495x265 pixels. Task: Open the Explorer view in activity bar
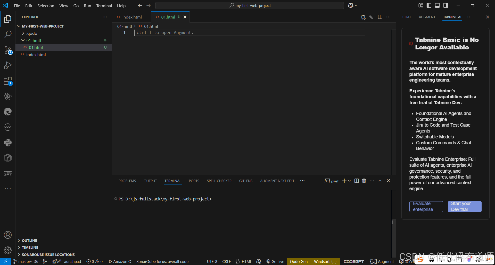(8, 19)
